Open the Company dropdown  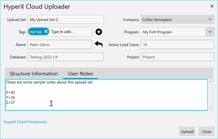tap(177, 20)
